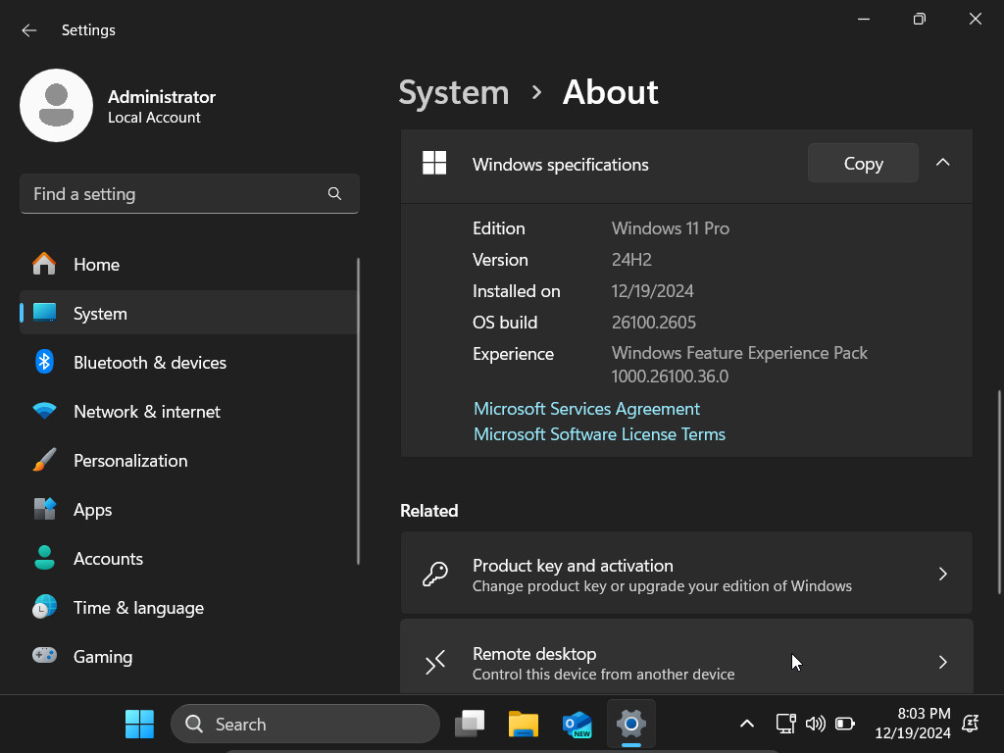Click the Find a setting search box
Viewport: 1004px width, 753px height.
[x=189, y=193]
